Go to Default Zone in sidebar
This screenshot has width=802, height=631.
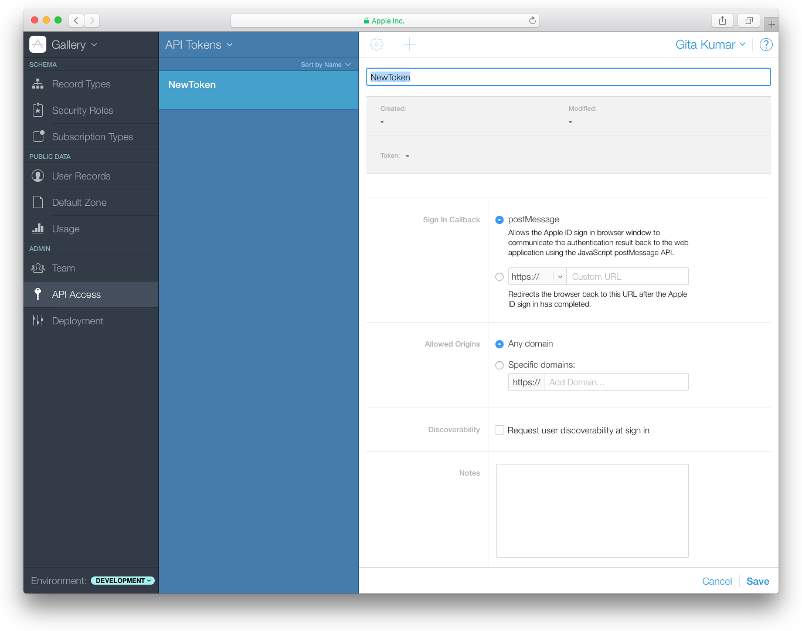point(79,202)
